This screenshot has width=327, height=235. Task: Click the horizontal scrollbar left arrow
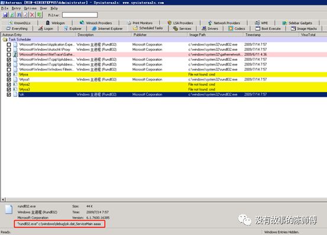pyautogui.click(x=3, y=200)
